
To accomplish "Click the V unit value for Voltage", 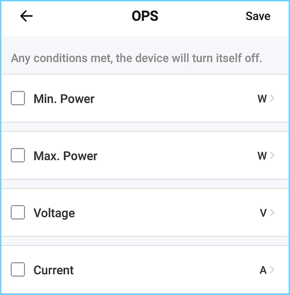I will coord(263,213).
